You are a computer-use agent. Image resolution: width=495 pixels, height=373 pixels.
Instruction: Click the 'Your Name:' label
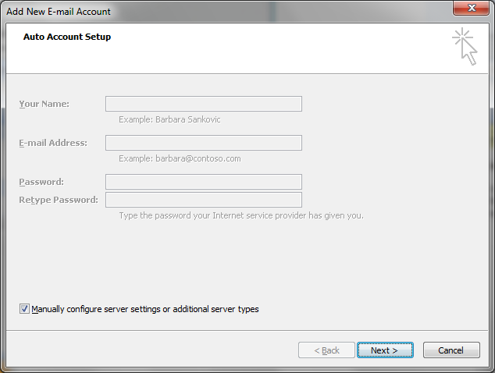coord(44,104)
